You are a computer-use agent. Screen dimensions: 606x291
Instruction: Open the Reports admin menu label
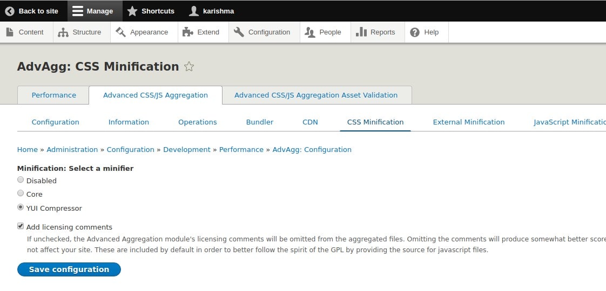382,32
